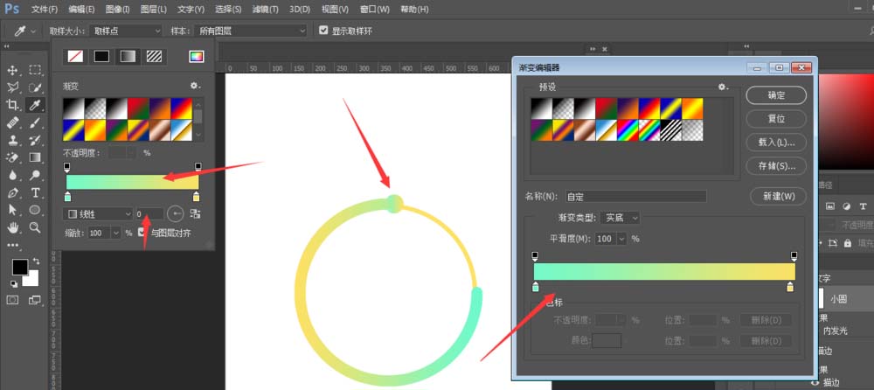The width and height of the screenshot is (874, 390).
Task: Select the Crop tool
Action: coord(13,105)
